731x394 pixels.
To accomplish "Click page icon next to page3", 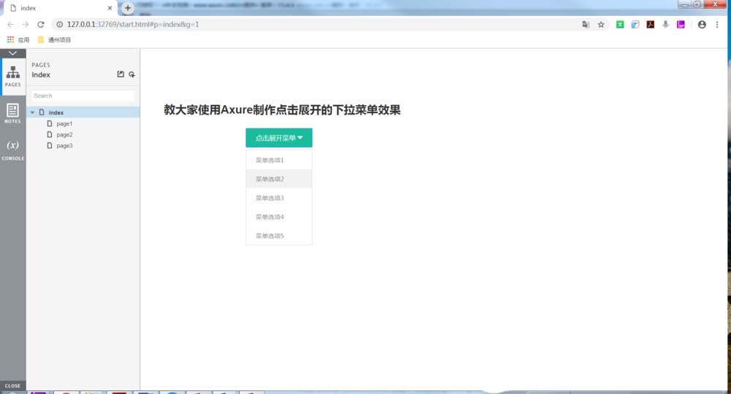I will click(x=50, y=146).
